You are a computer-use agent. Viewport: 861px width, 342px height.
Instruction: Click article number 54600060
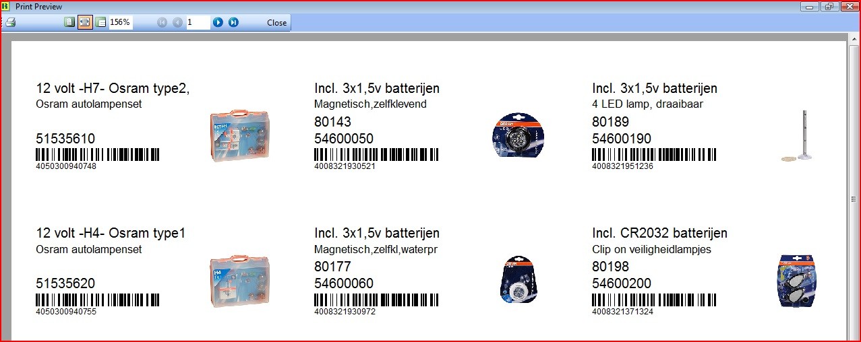(x=344, y=283)
